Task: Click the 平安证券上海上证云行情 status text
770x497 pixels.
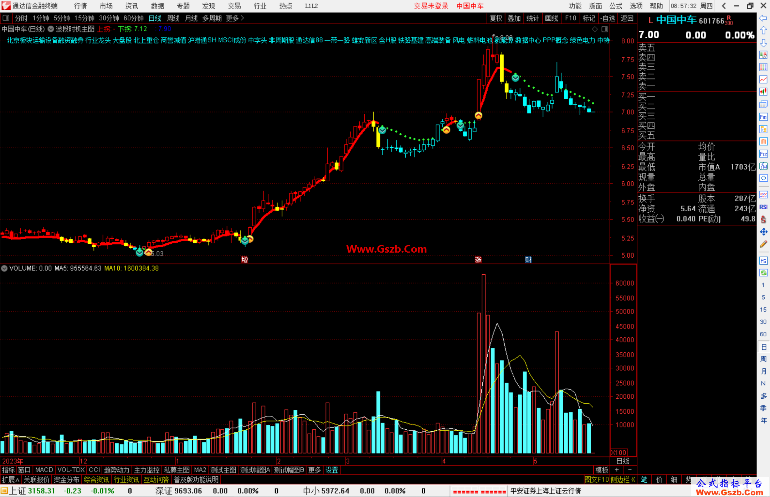Action: tap(546, 491)
